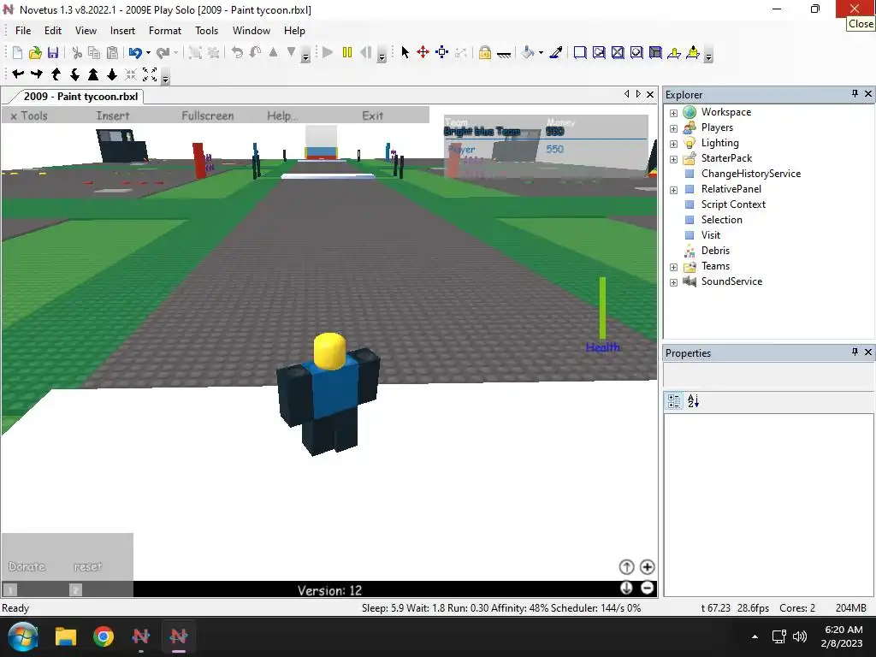The height and width of the screenshot is (657, 876).
Task: Click the camera pan left arrow
Action: tap(18, 74)
